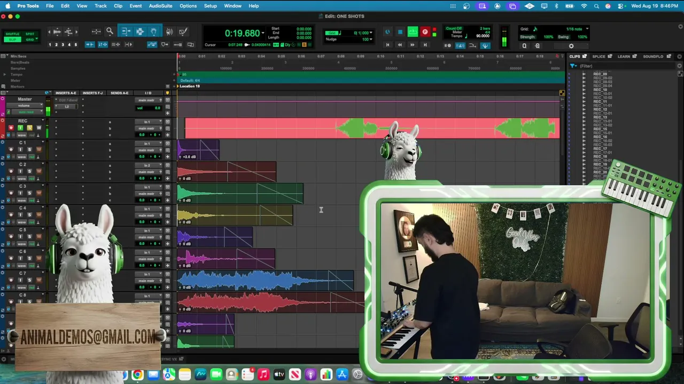This screenshot has height=384, width=684.
Task: Toggle Grid edit mode
Action: click(x=30, y=39)
